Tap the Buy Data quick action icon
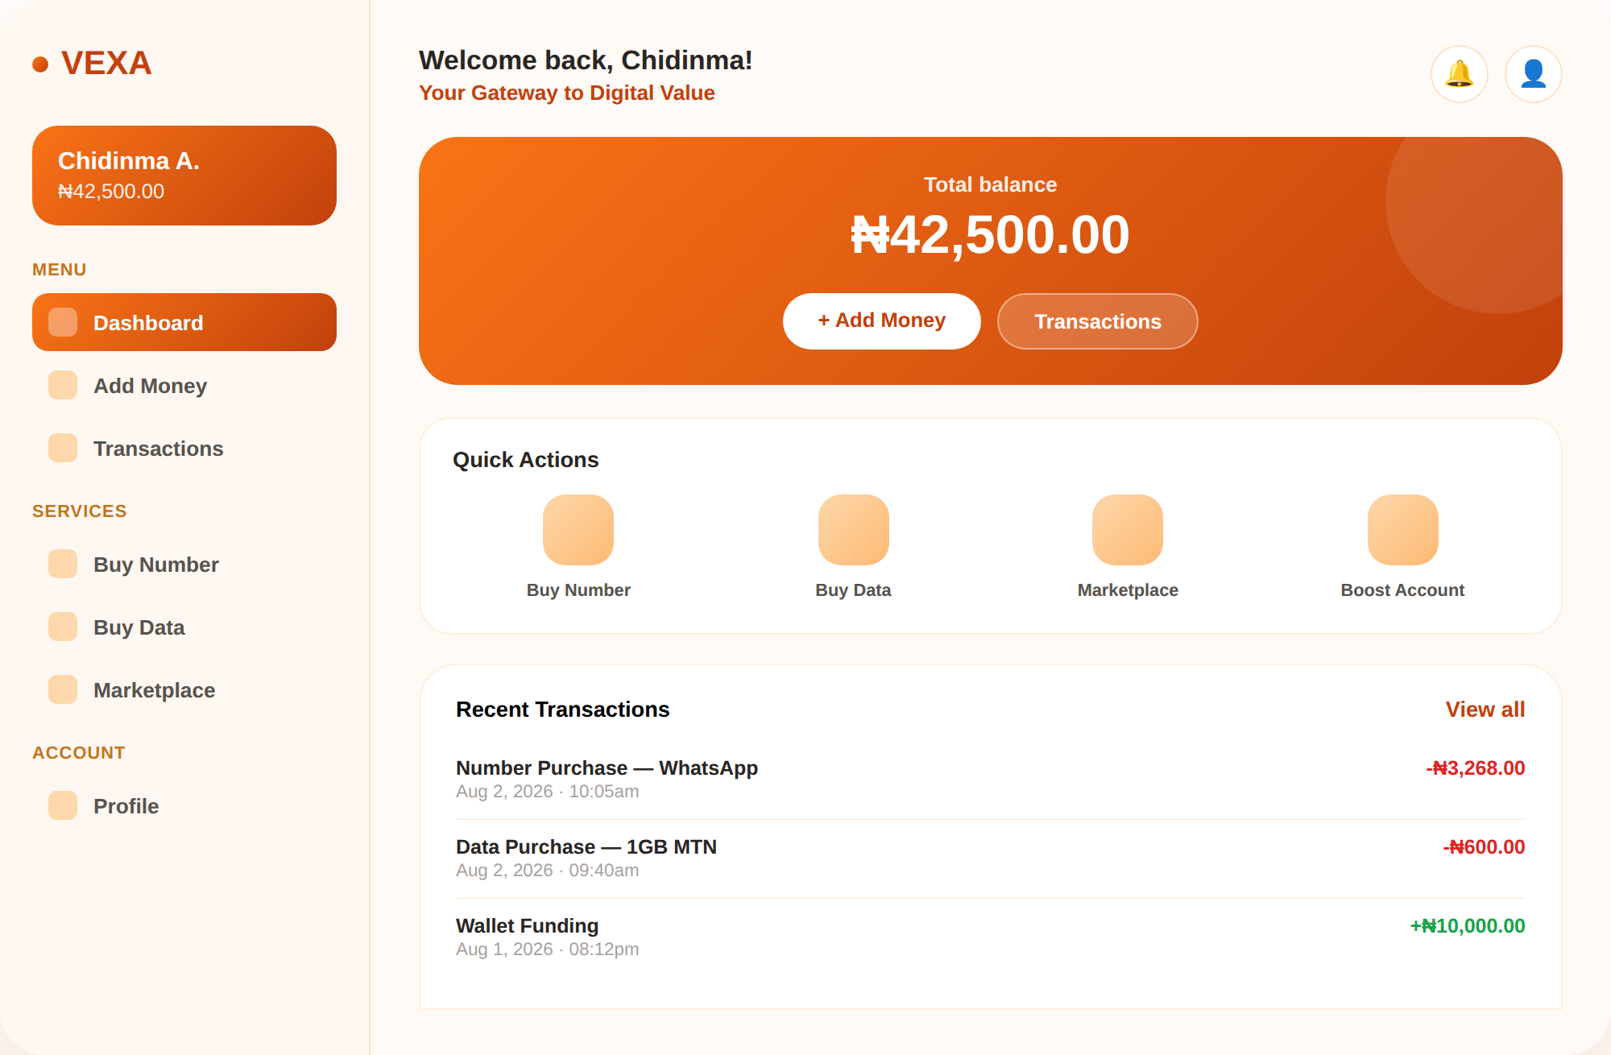 [854, 530]
